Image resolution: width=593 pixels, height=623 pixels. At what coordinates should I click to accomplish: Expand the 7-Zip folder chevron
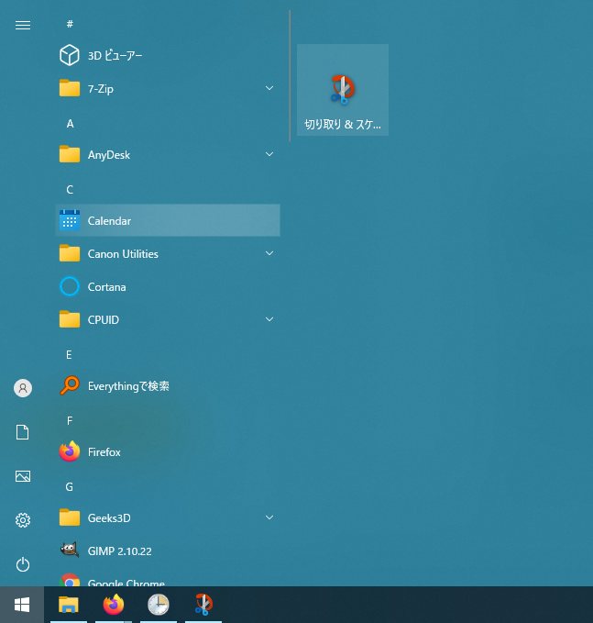(269, 88)
